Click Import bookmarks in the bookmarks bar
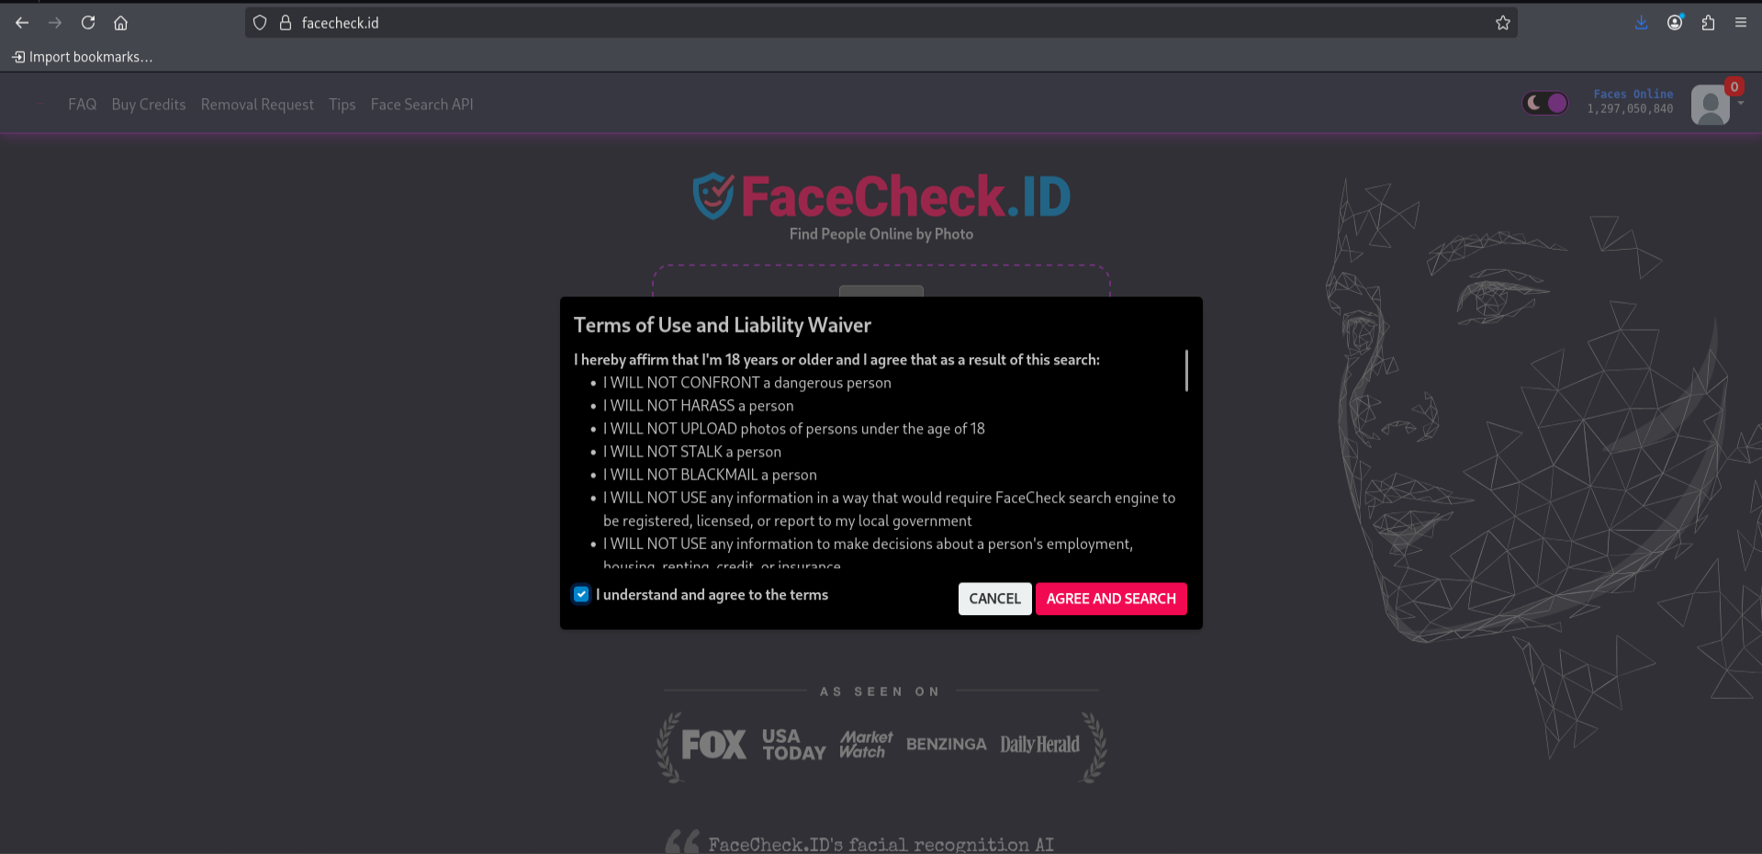 tap(83, 57)
